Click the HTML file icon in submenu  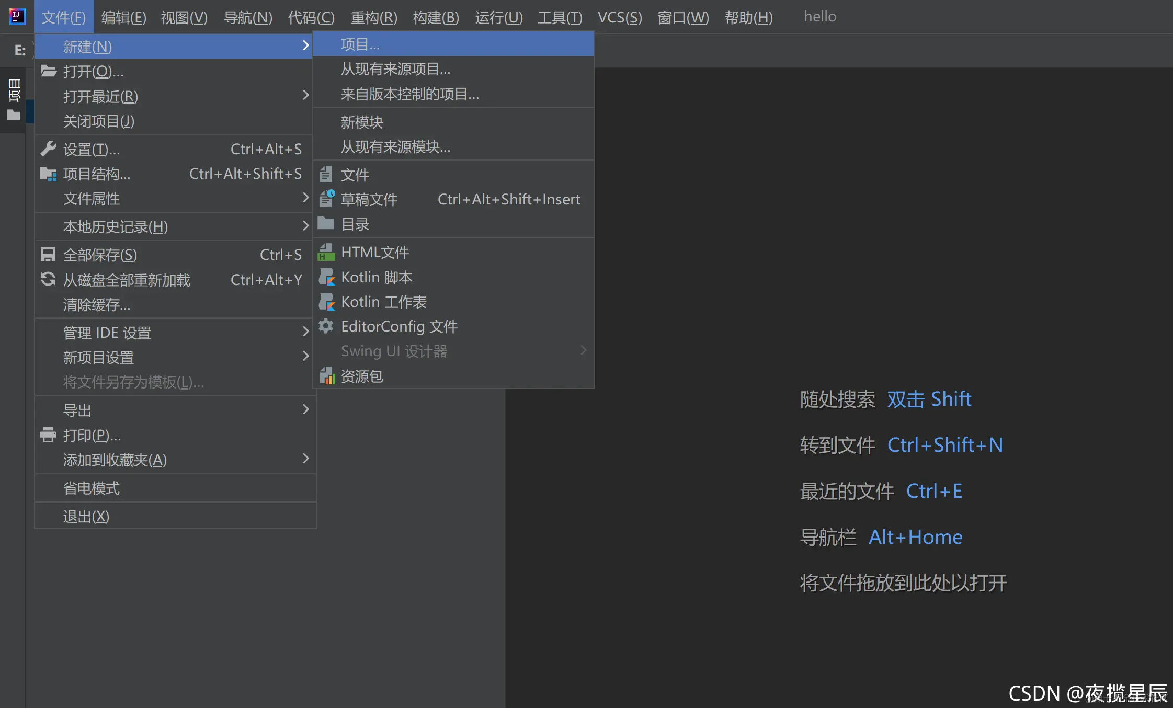click(326, 253)
